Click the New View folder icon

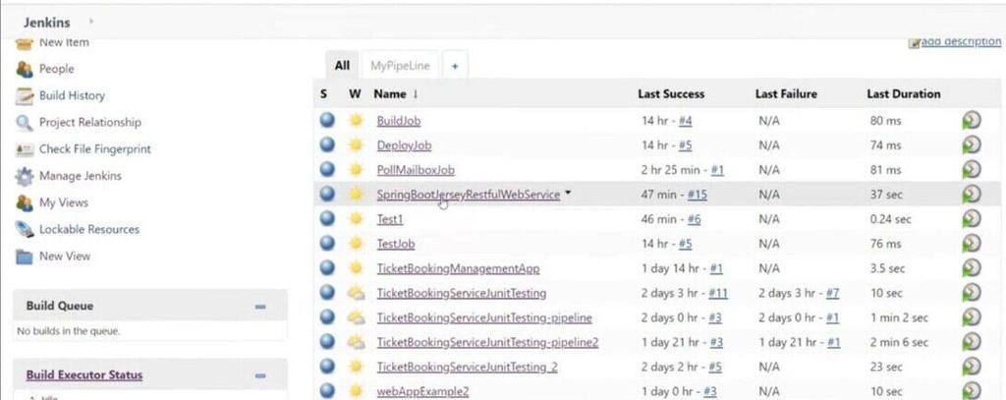[x=25, y=257]
